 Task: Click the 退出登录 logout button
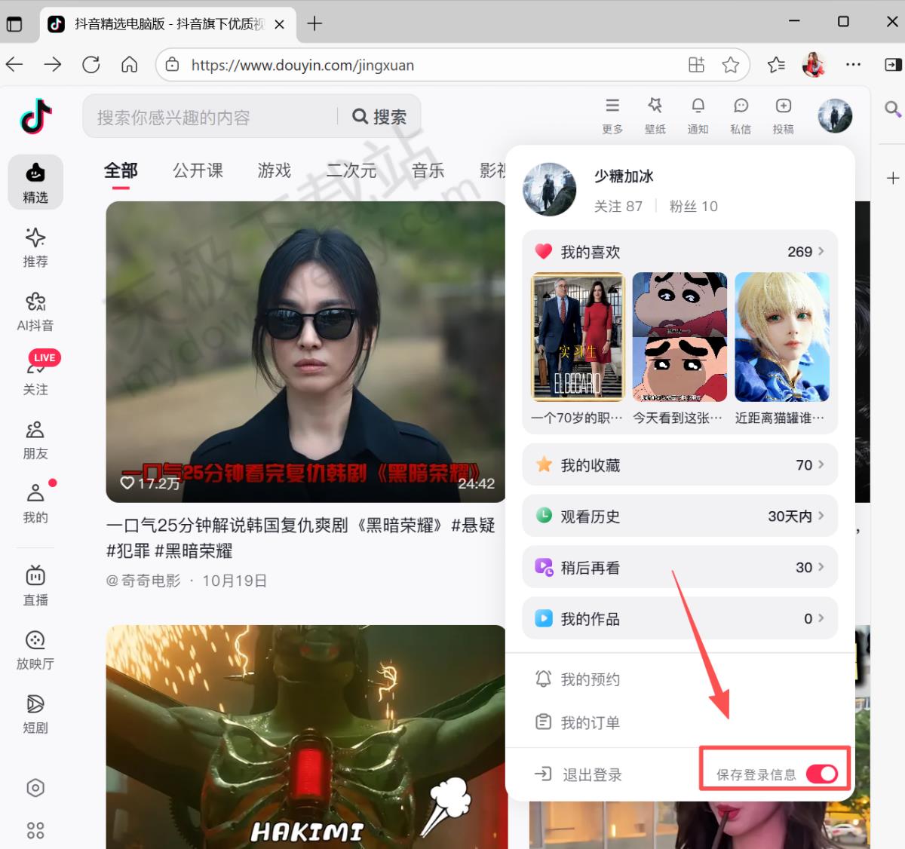(x=578, y=774)
